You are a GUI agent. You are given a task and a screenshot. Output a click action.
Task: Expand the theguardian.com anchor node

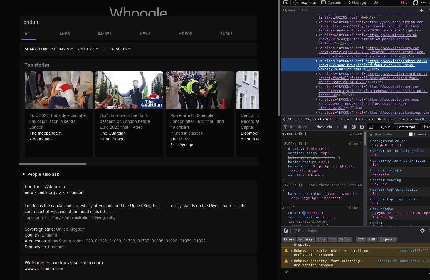click(316, 22)
